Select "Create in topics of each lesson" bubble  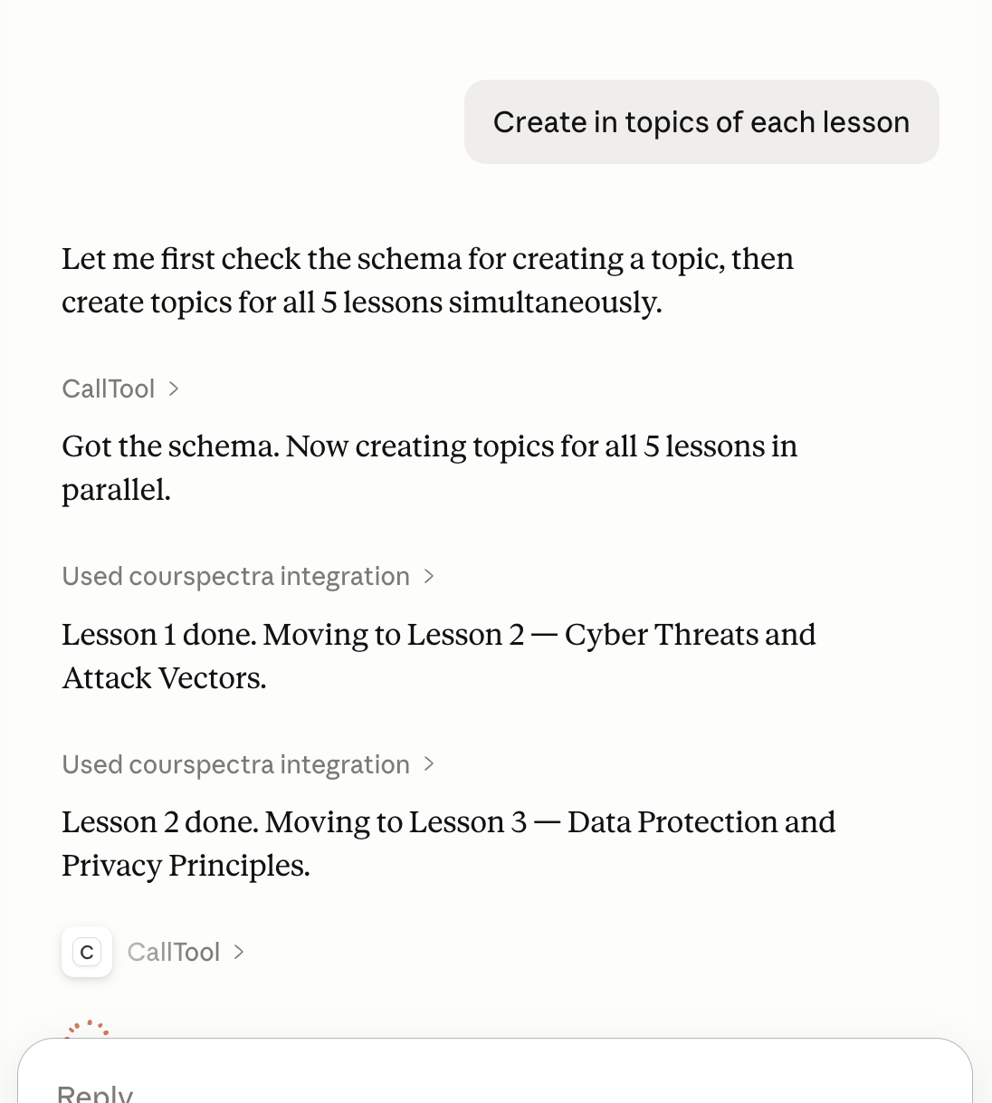click(x=701, y=122)
